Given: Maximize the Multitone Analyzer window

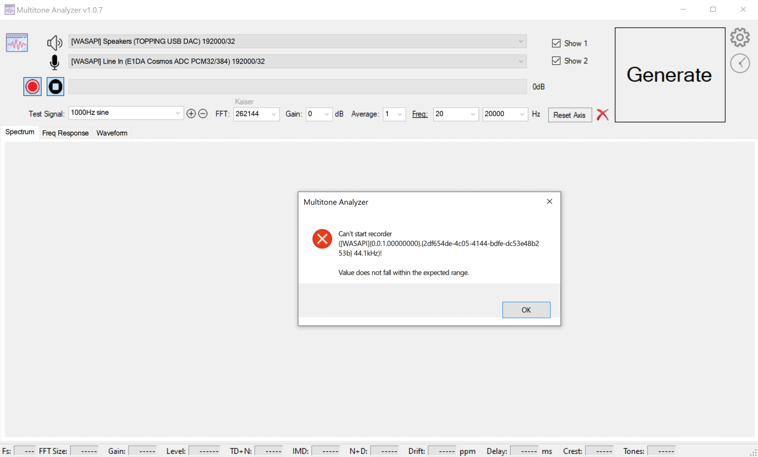Looking at the screenshot, I should pyautogui.click(x=713, y=9).
